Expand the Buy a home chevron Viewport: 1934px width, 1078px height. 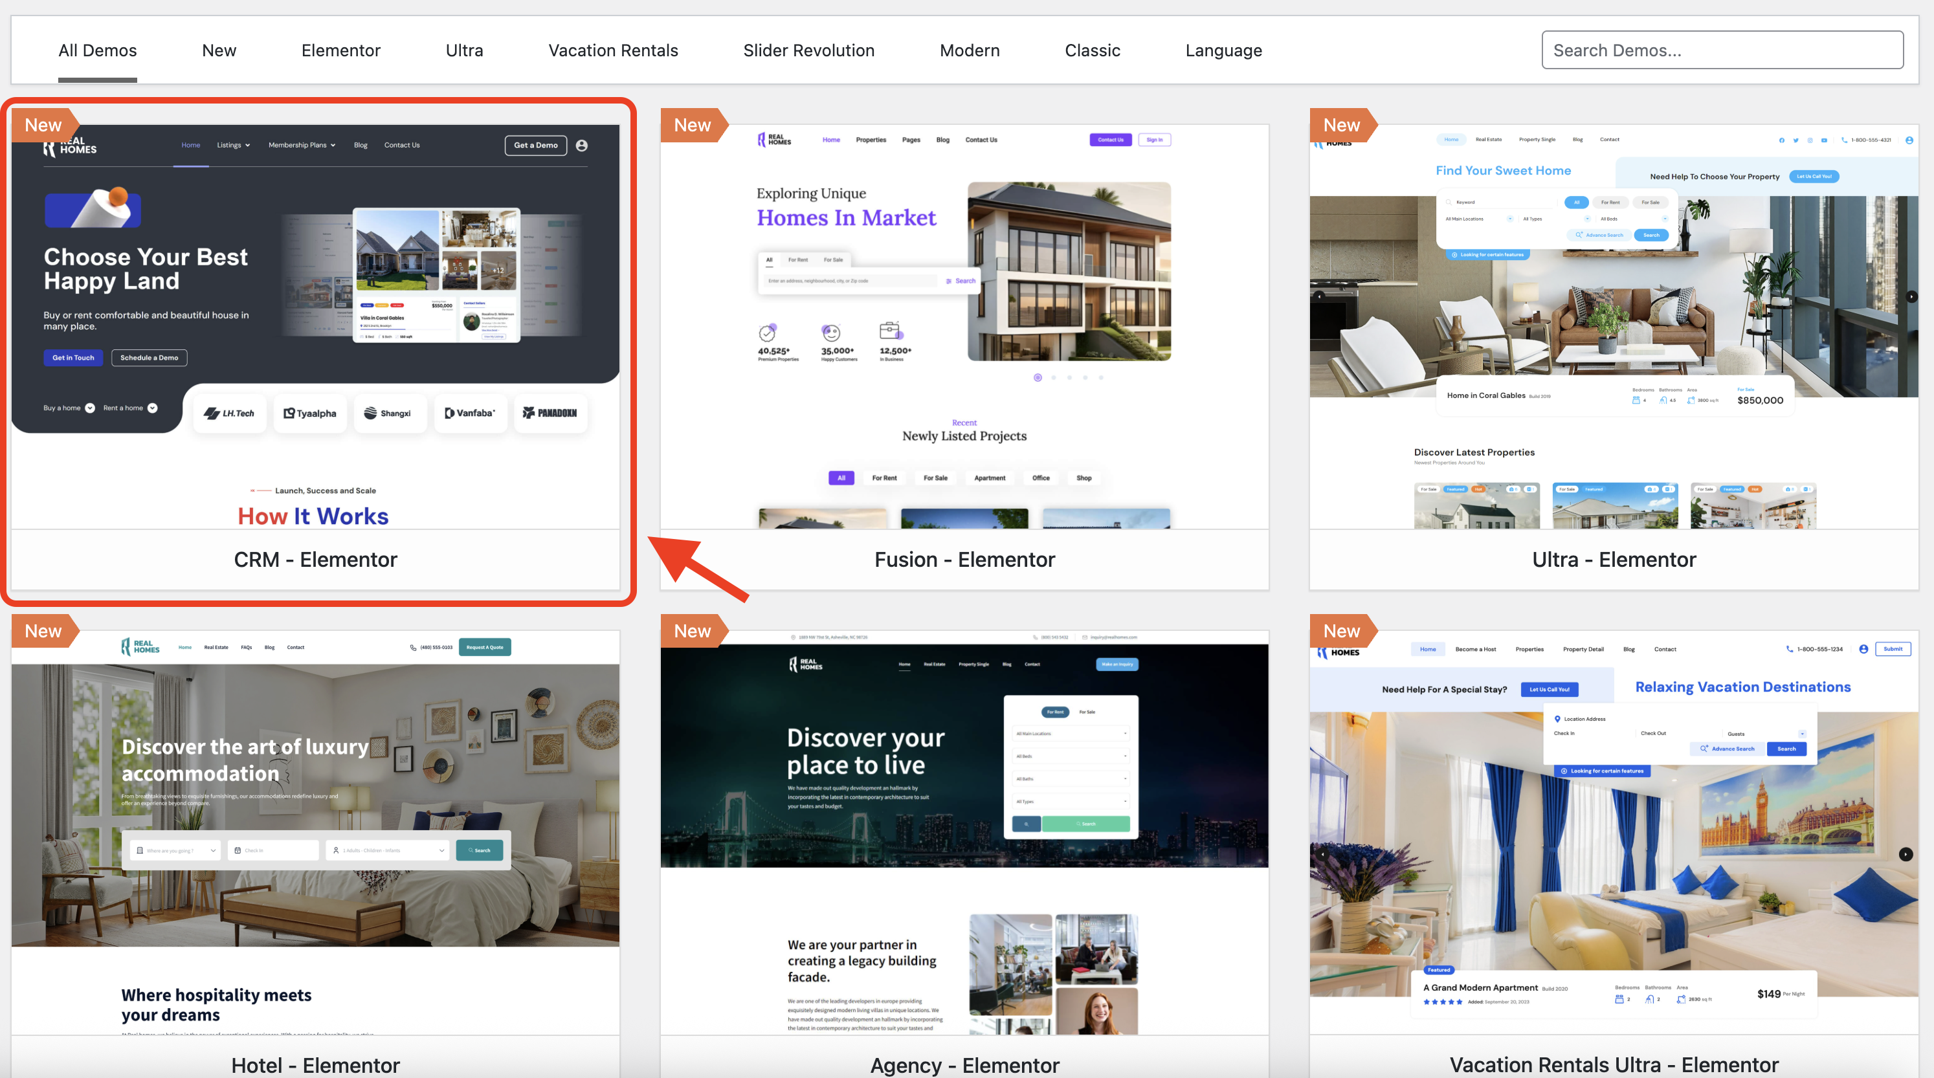[x=90, y=408]
